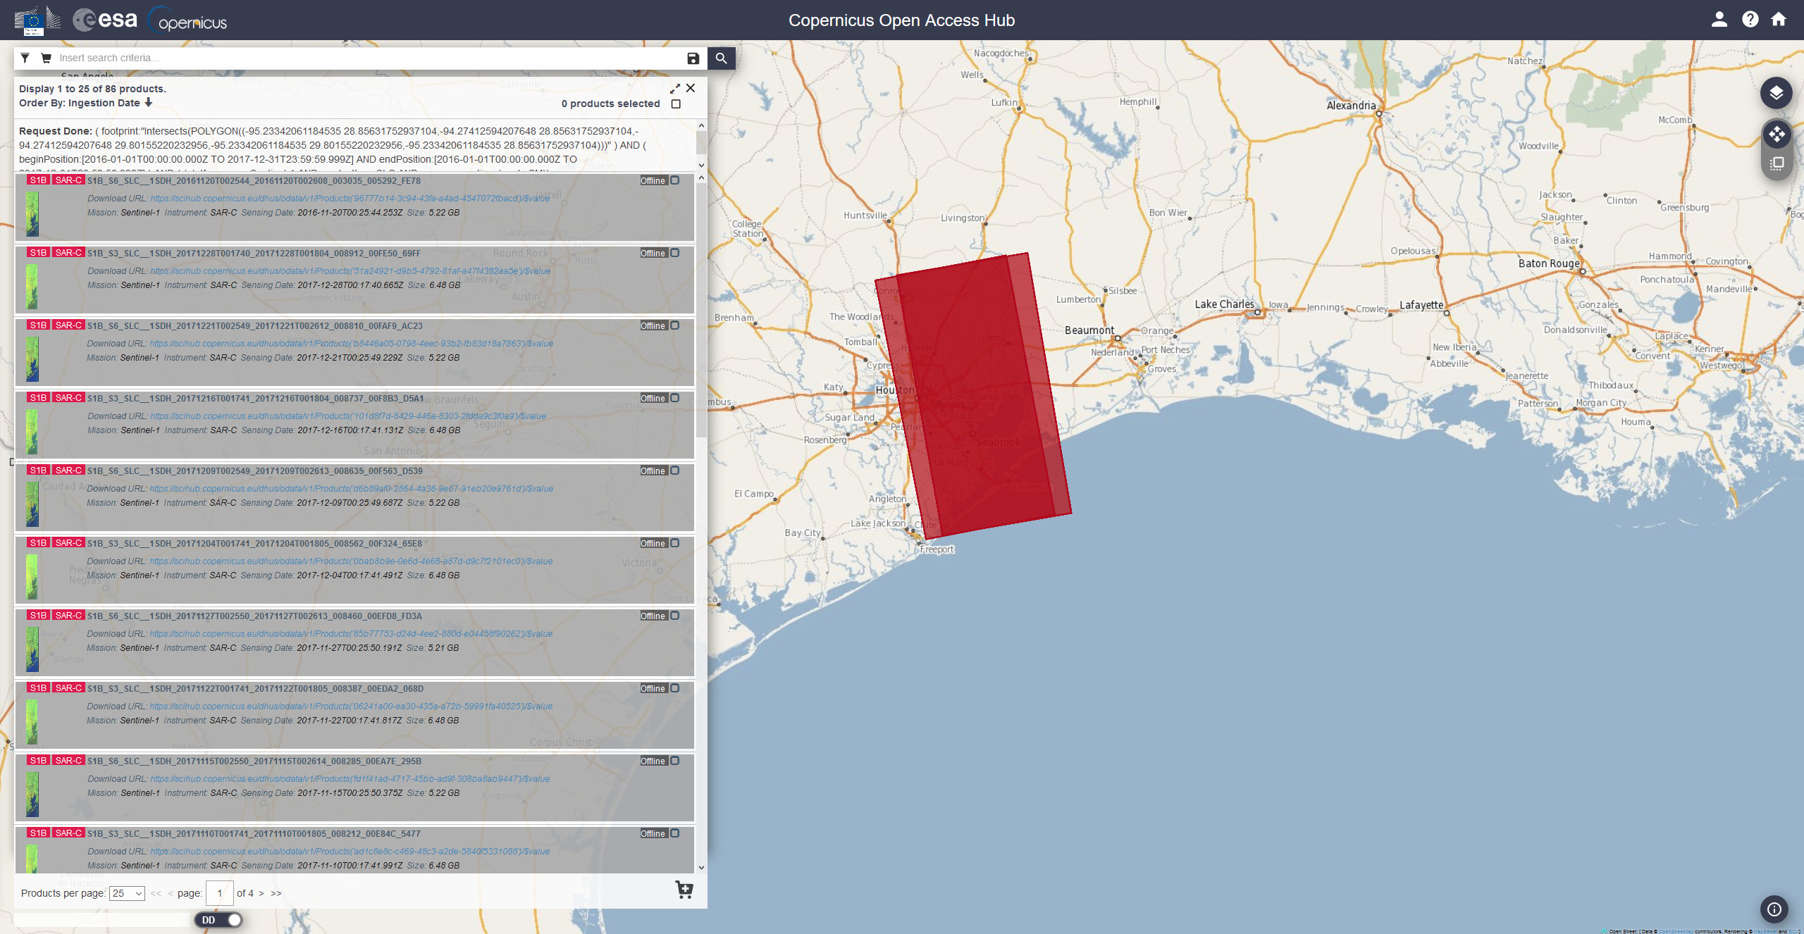Open the cart icon in the search bar
Image resolution: width=1804 pixels, height=934 pixels.
click(x=46, y=58)
